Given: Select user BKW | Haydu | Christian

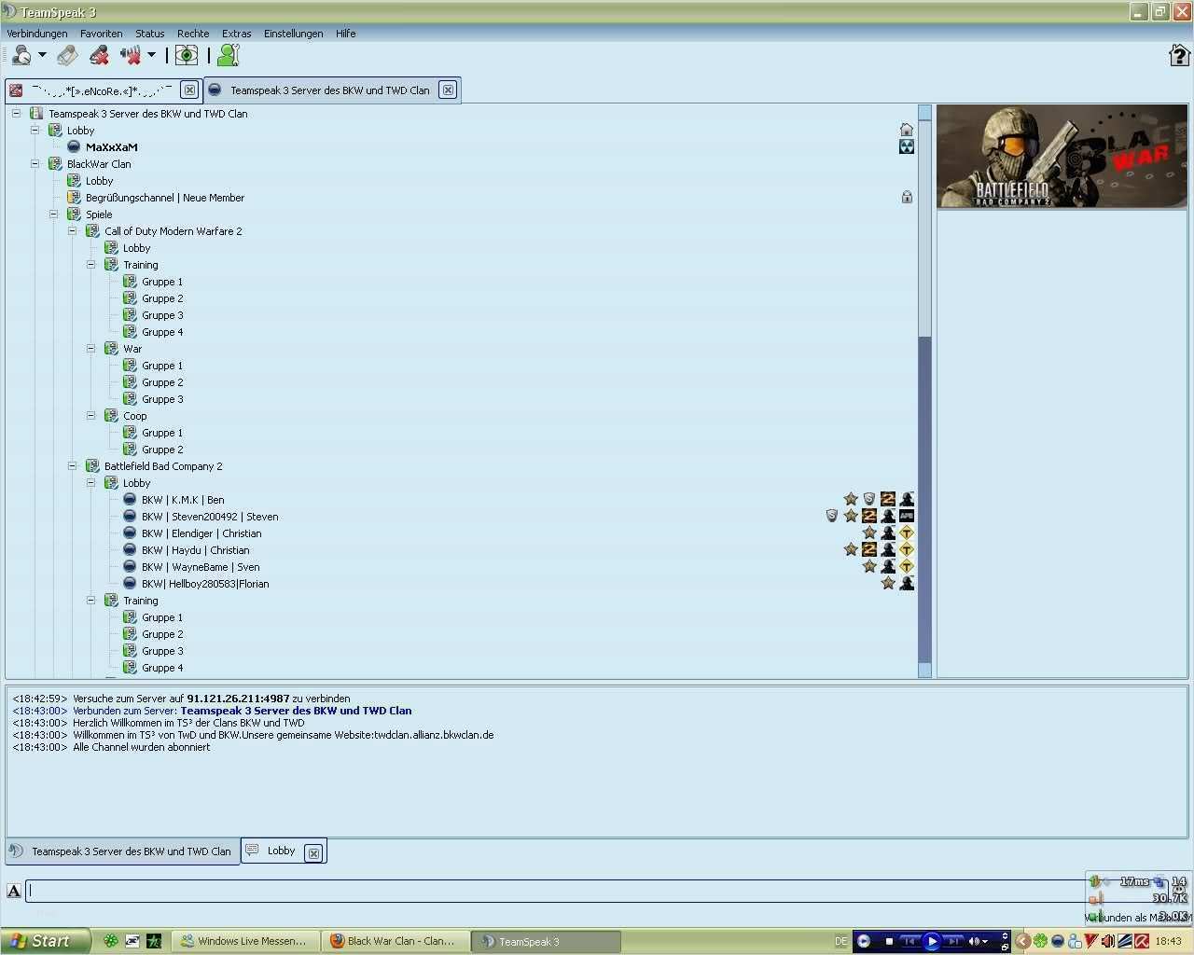Looking at the screenshot, I should [195, 550].
